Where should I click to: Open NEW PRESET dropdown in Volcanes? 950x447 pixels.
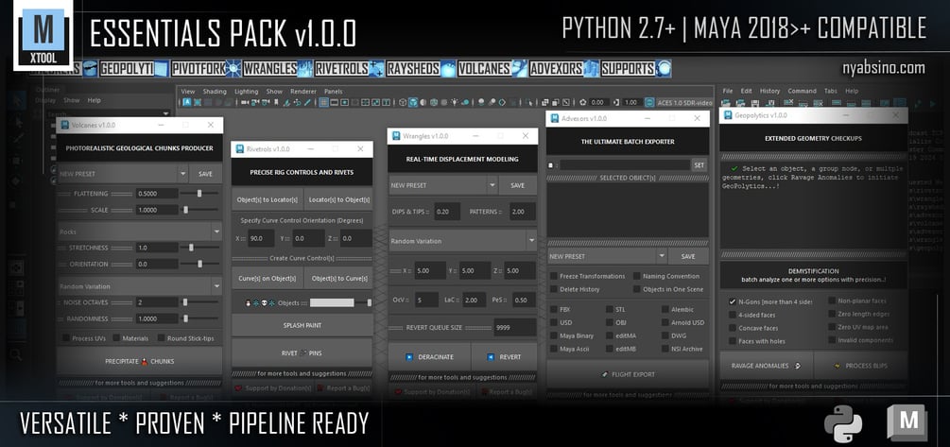coord(123,174)
